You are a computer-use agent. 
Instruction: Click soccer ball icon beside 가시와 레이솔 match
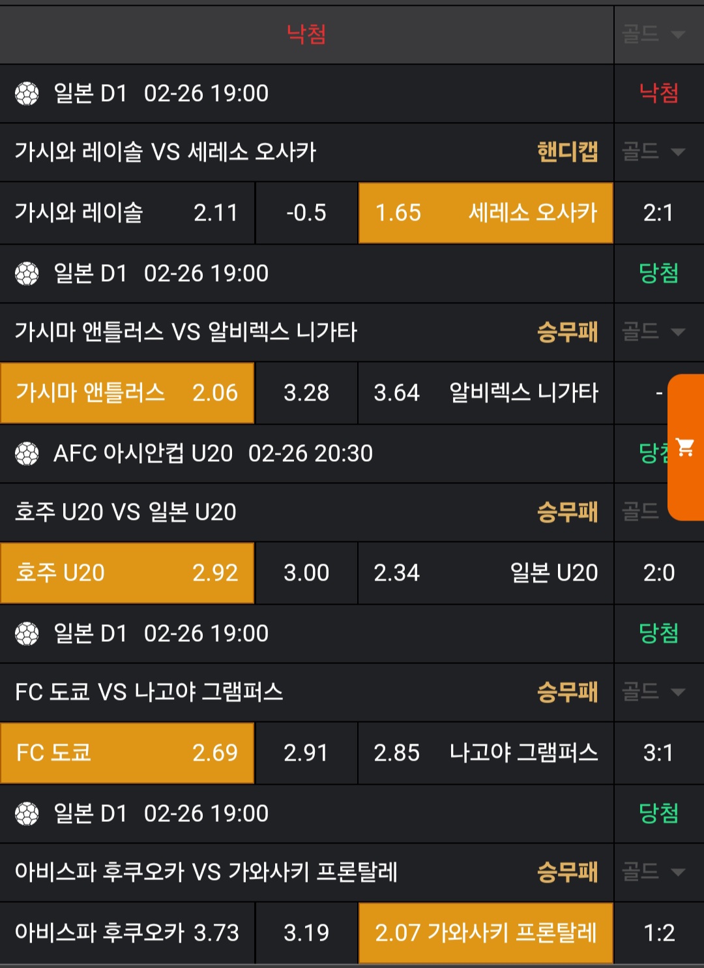(x=27, y=94)
